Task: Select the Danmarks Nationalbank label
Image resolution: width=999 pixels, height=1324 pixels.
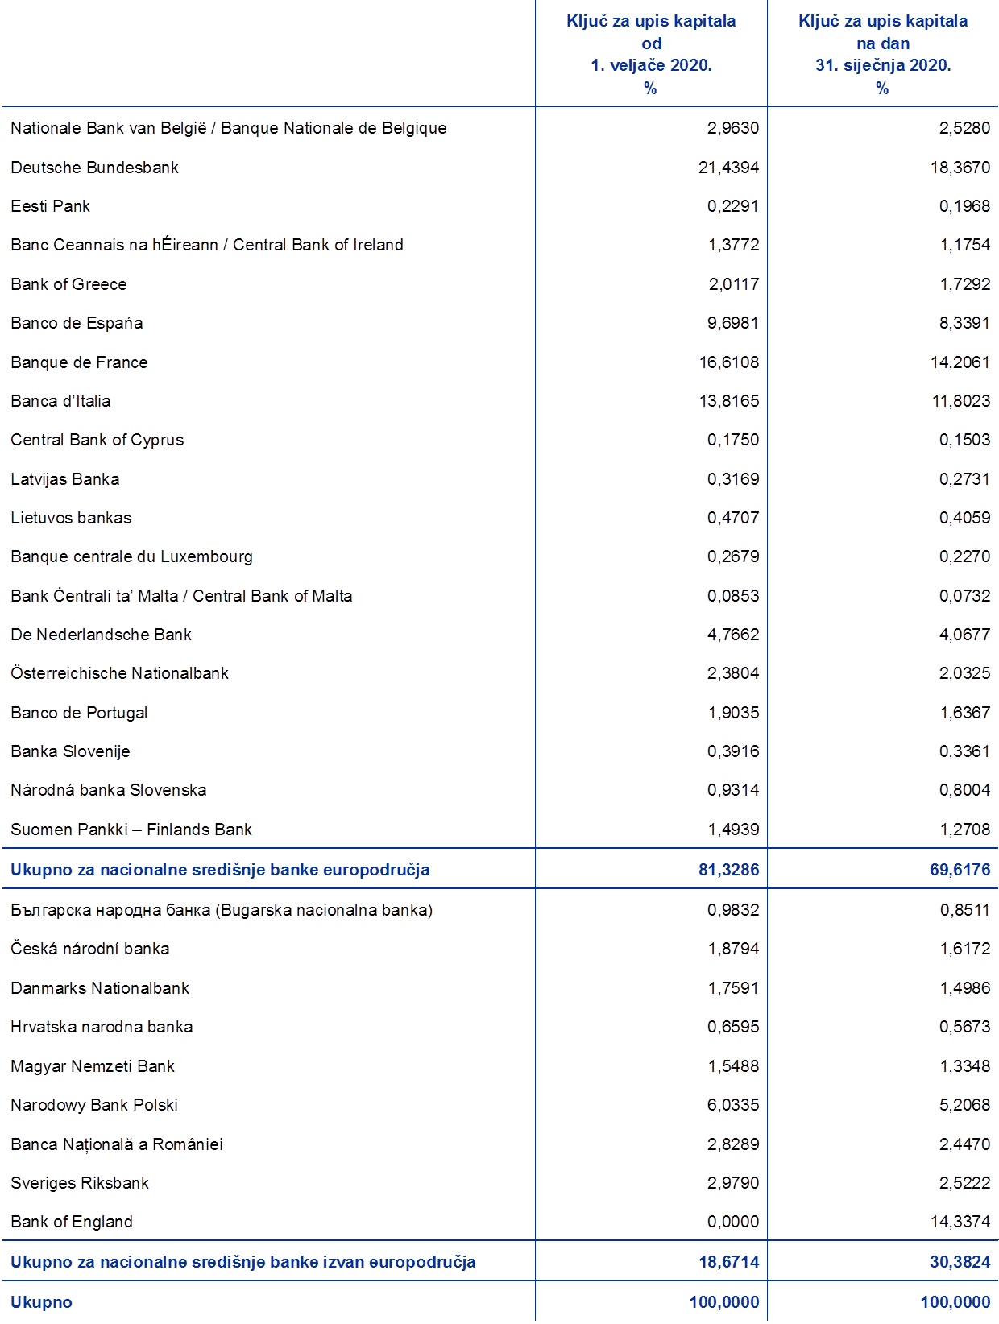Action: (100, 988)
